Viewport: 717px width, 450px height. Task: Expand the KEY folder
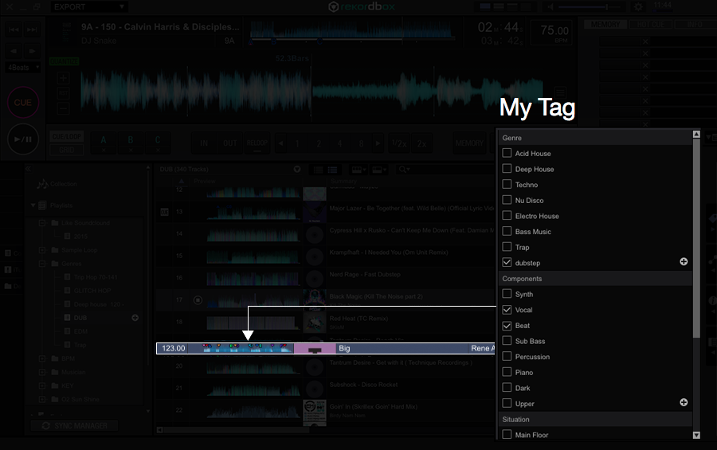point(42,385)
